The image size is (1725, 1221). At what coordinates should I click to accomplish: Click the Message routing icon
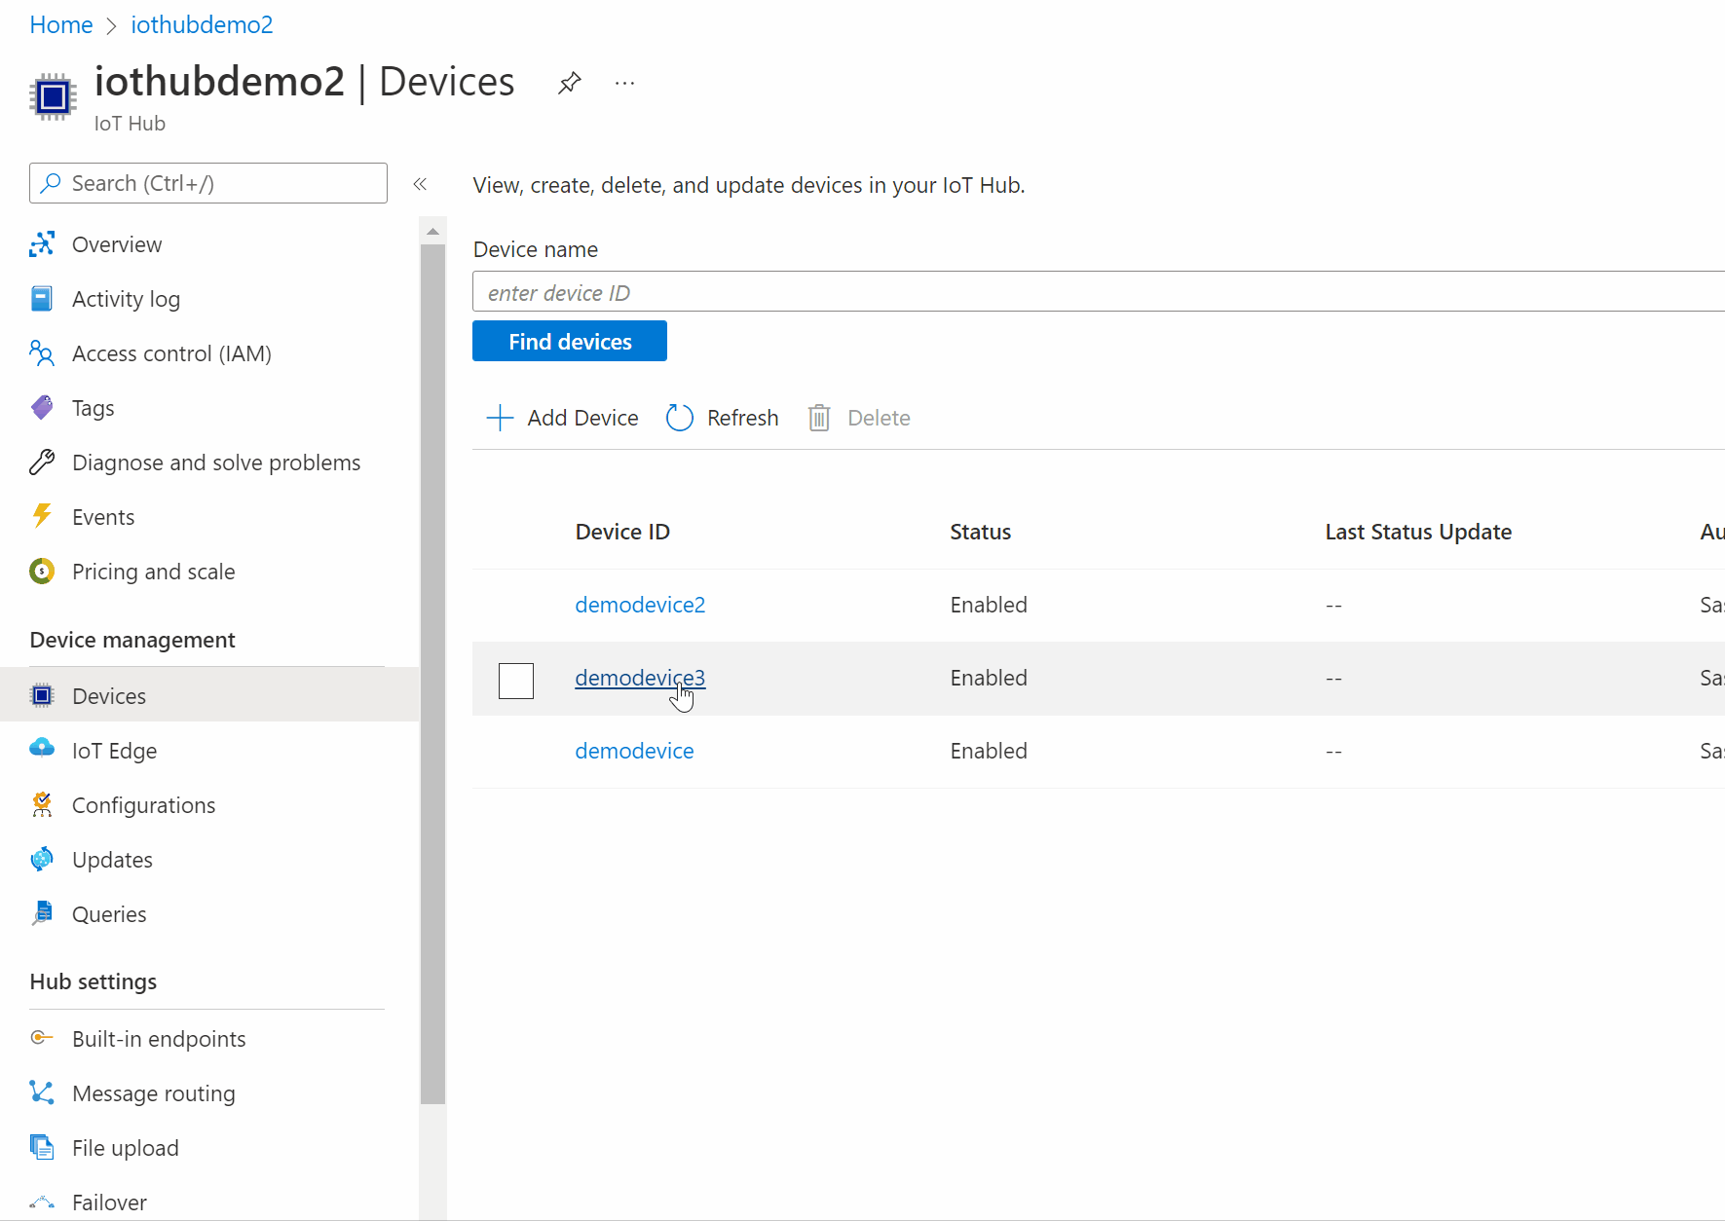(x=42, y=1092)
